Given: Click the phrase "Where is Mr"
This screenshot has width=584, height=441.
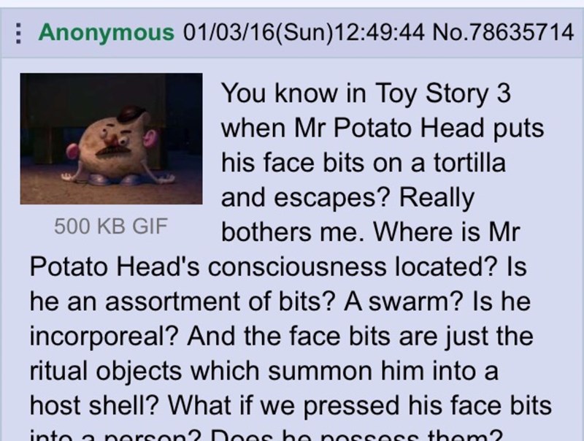Looking at the screenshot, I should tap(446, 232).
